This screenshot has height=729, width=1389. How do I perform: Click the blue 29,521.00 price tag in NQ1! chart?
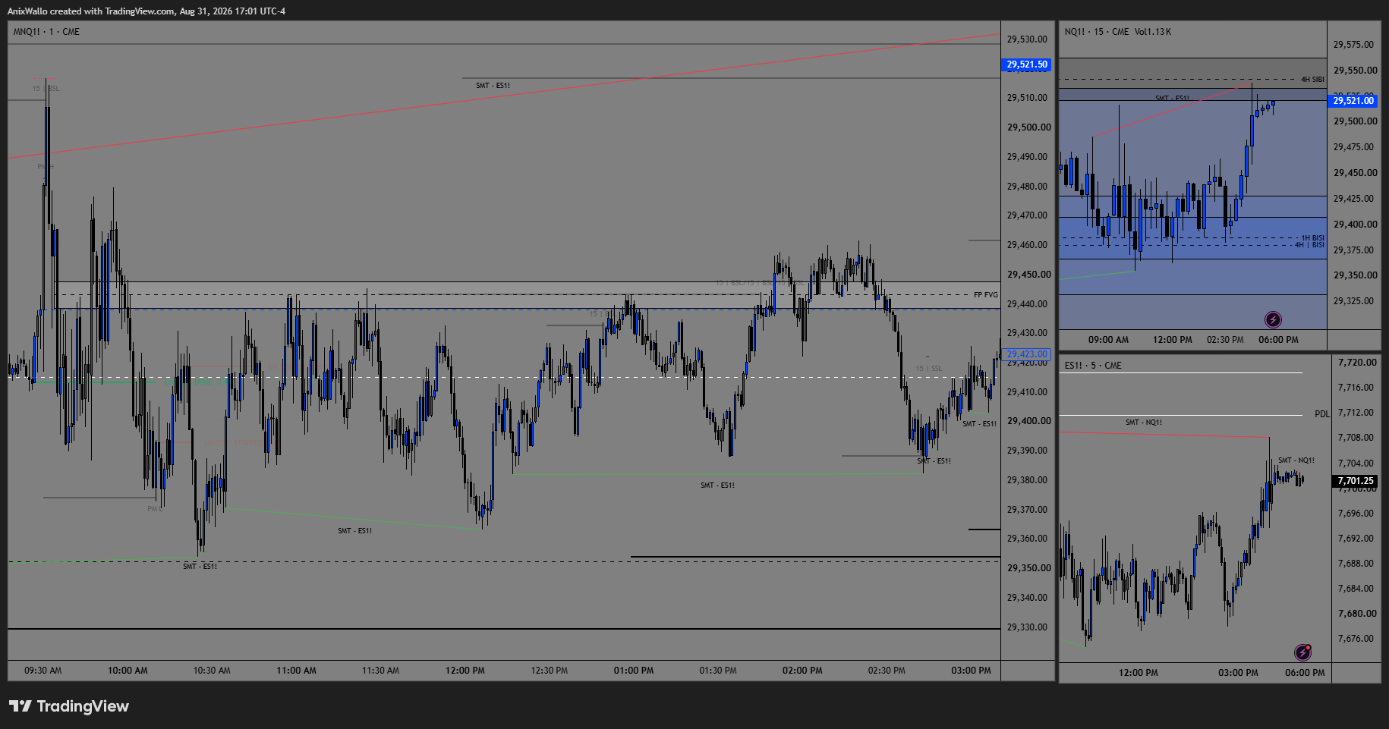(1353, 101)
